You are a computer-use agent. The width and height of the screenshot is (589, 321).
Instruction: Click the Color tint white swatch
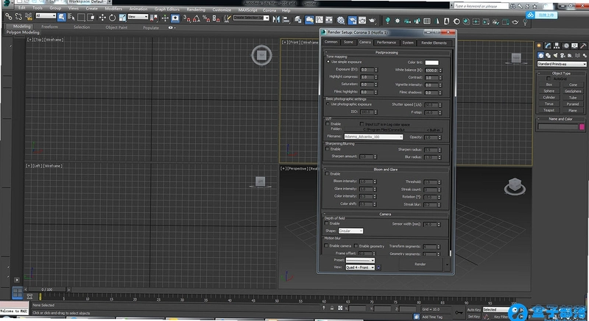tap(431, 62)
